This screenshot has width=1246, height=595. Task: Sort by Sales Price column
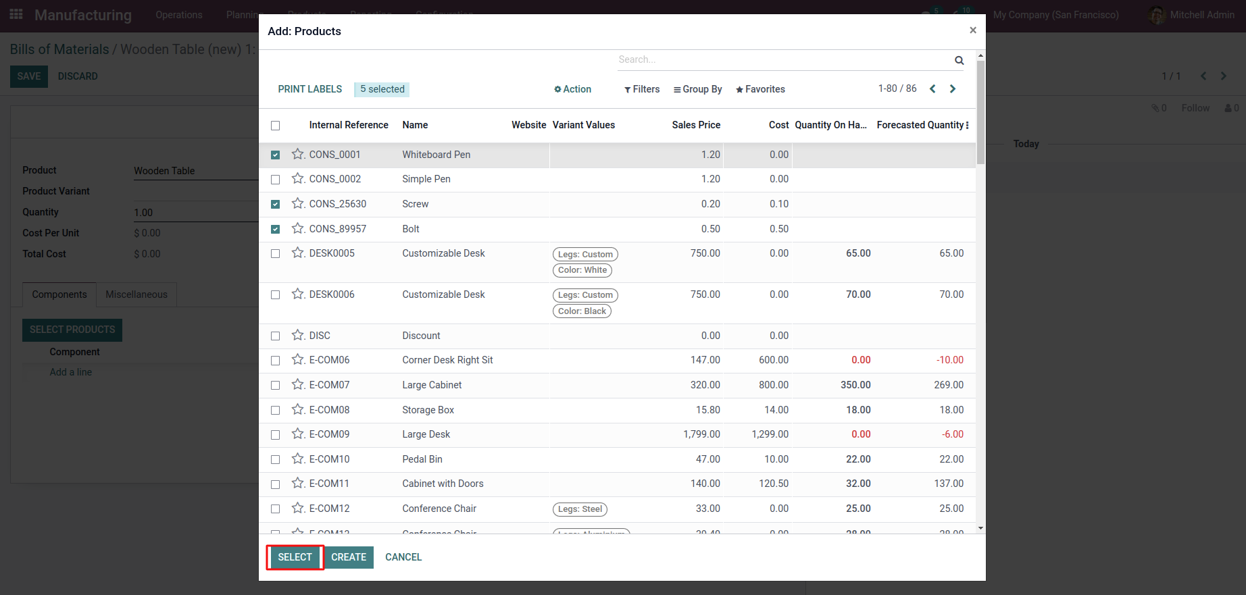click(x=696, y=125)
